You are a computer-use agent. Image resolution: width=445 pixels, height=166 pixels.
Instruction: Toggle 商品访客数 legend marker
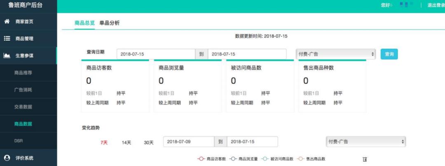tap(201, 159)
